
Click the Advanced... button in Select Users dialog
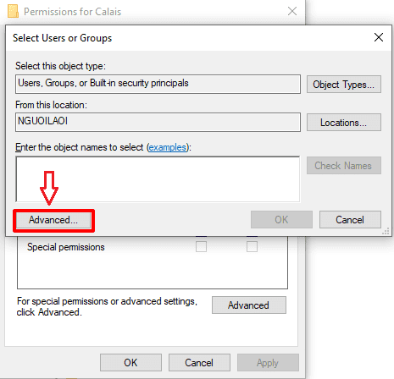(53, 220)
